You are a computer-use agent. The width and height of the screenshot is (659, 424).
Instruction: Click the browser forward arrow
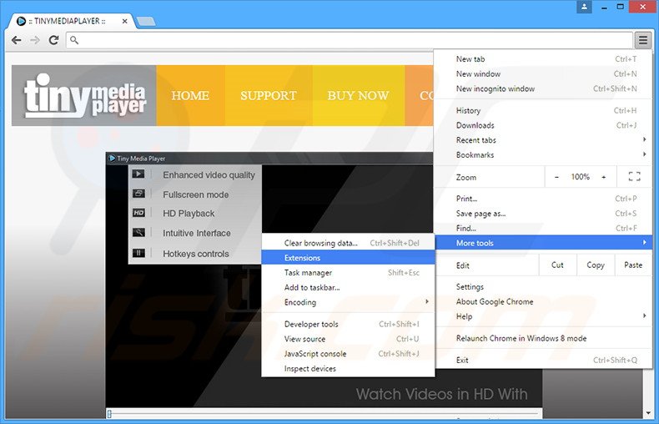35,40
